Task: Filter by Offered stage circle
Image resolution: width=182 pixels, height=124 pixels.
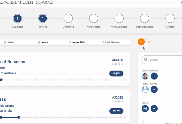Action: coord(43,19)
